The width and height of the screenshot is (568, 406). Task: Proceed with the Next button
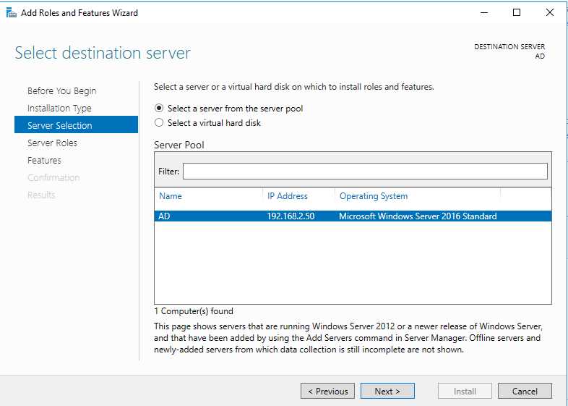387,391
